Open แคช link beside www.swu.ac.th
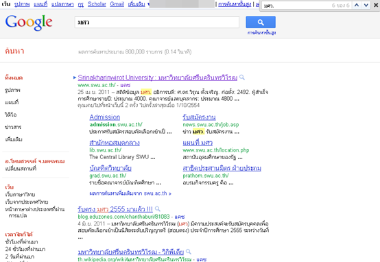 point(126,85)
